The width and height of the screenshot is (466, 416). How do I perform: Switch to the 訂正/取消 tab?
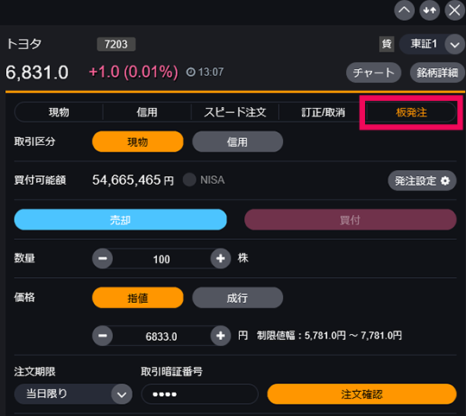(x=323, y=112)
